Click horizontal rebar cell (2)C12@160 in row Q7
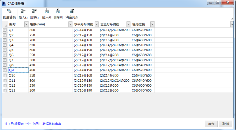The width and height of the screenshot is (236, 130). 86,60
